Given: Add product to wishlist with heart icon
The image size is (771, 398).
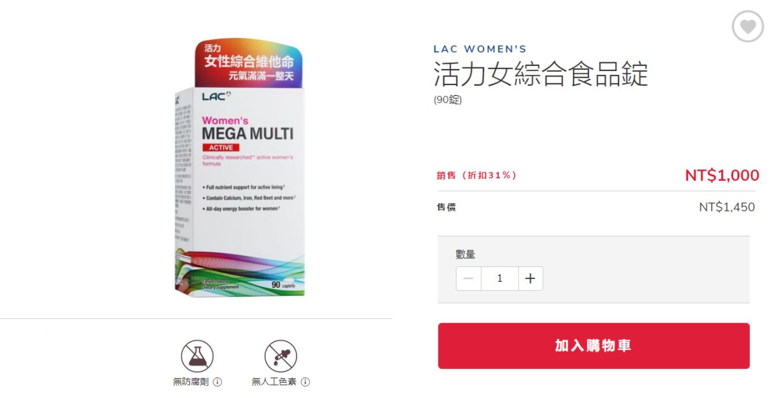Looking at the screenshot, I should click(748, 26).
